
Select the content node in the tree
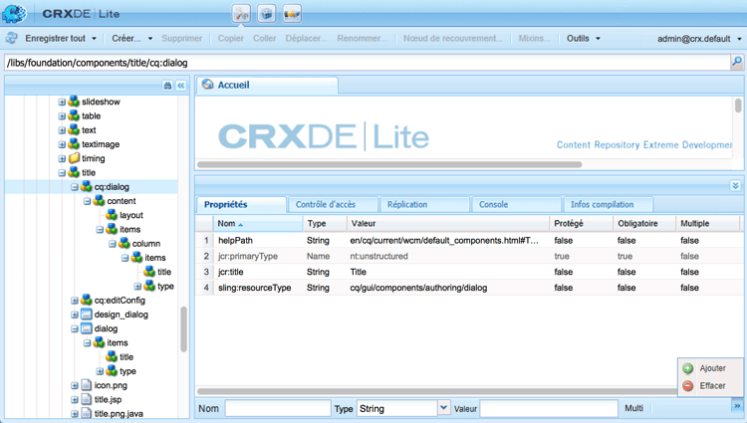tap(121, 201)
